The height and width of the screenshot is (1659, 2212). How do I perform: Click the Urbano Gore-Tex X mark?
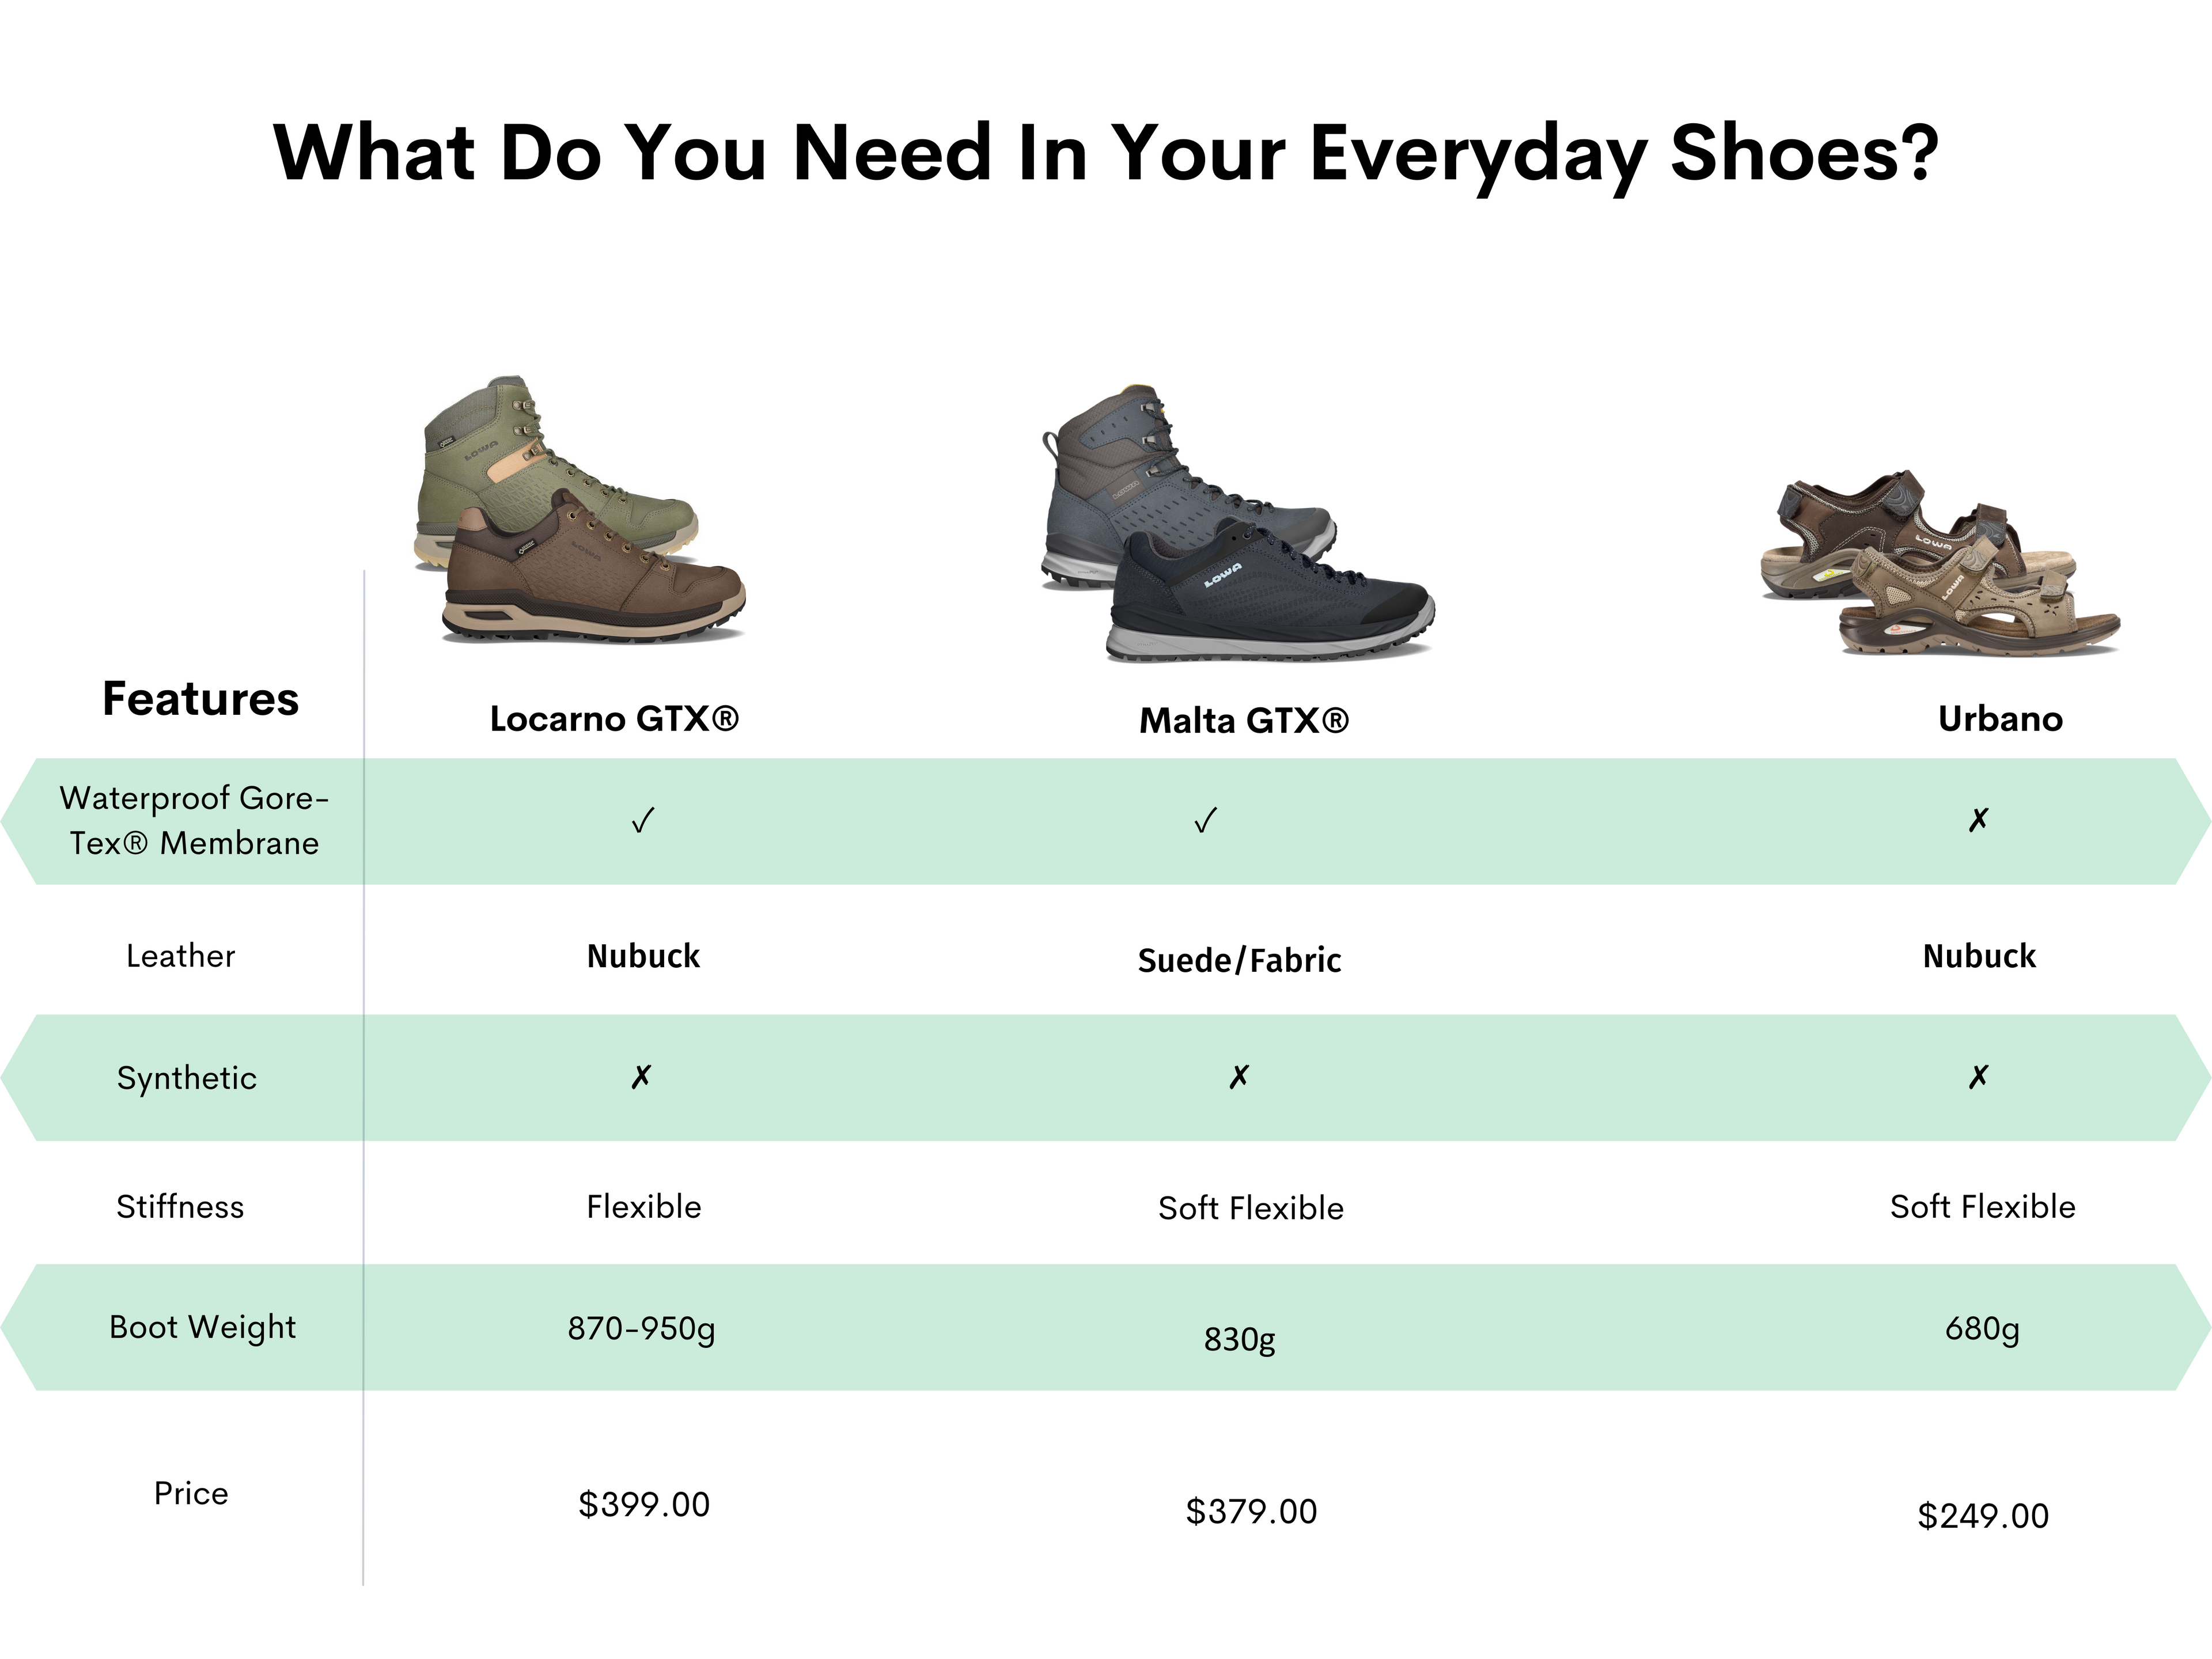tap(1978, 820)
